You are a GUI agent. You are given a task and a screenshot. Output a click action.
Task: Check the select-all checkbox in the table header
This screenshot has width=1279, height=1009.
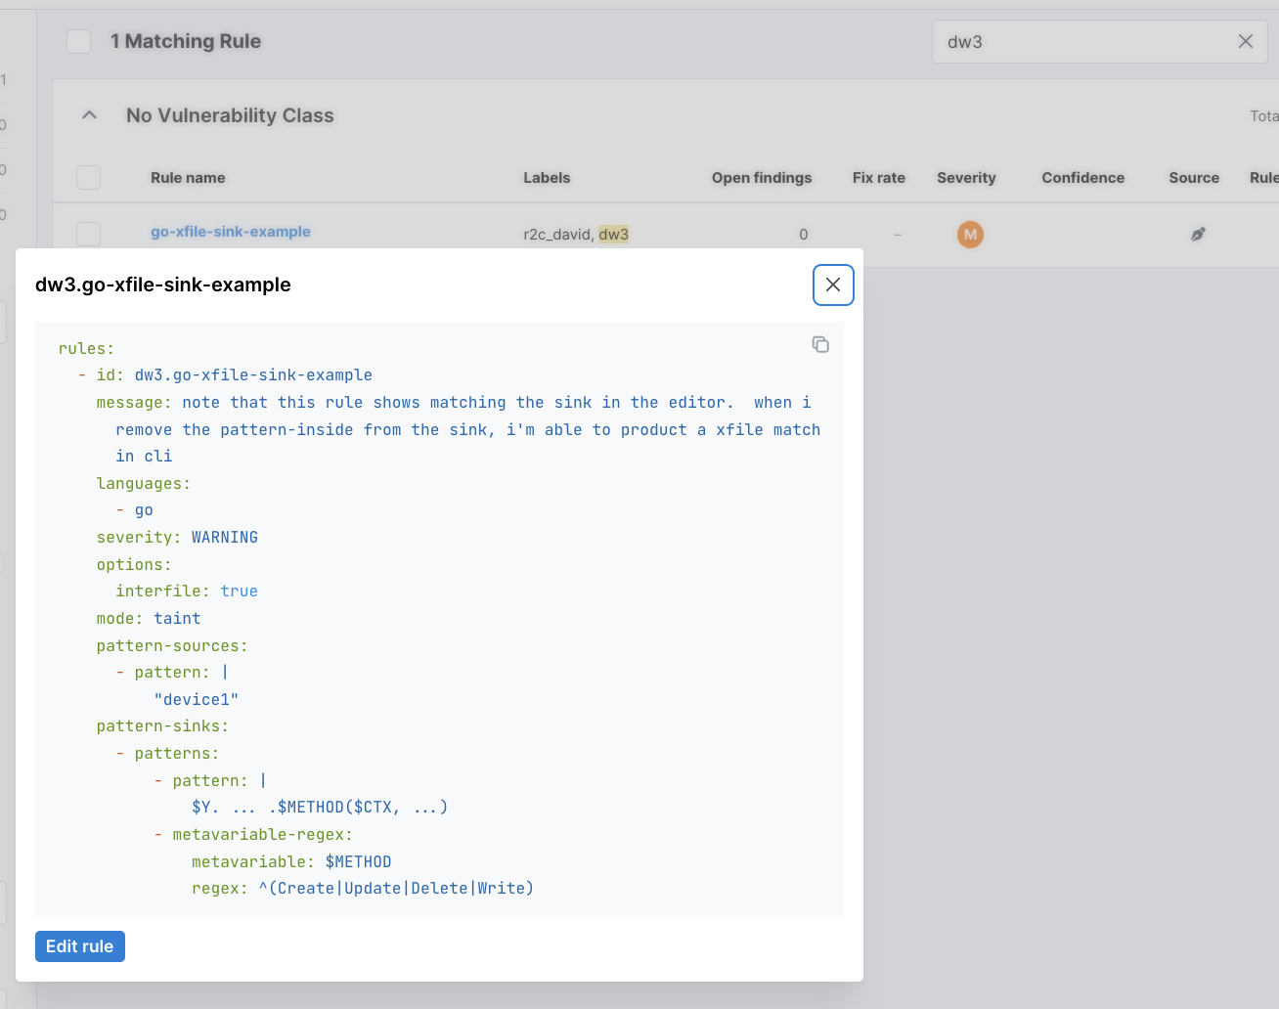pos(88,177)
